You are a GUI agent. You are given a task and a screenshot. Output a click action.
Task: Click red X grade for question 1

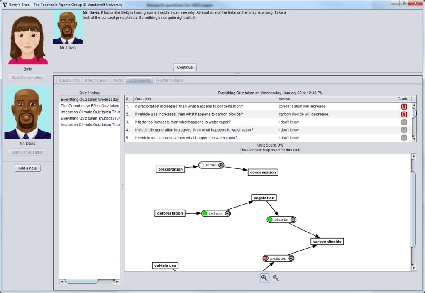click(404, 107)
